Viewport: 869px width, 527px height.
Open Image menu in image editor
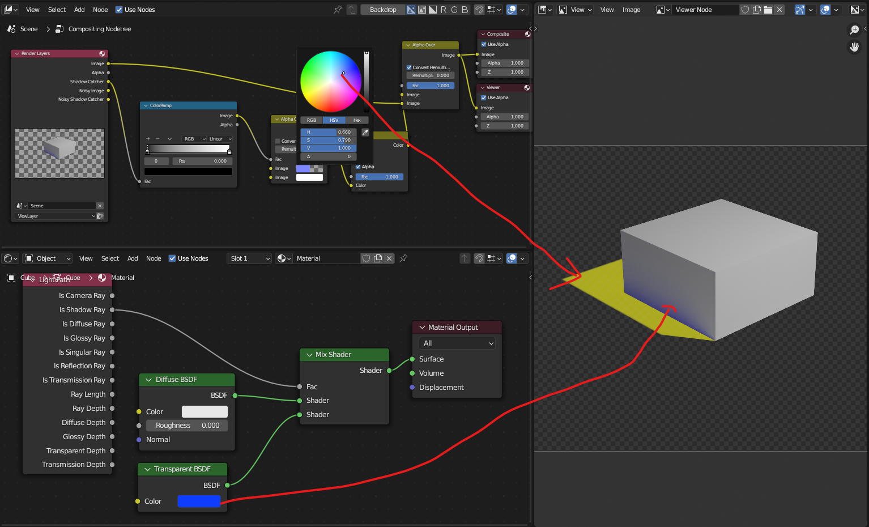[631, 10]
